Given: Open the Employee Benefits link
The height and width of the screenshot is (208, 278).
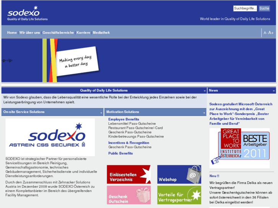Looking at the screenshot, I should (x=124, y=119).
